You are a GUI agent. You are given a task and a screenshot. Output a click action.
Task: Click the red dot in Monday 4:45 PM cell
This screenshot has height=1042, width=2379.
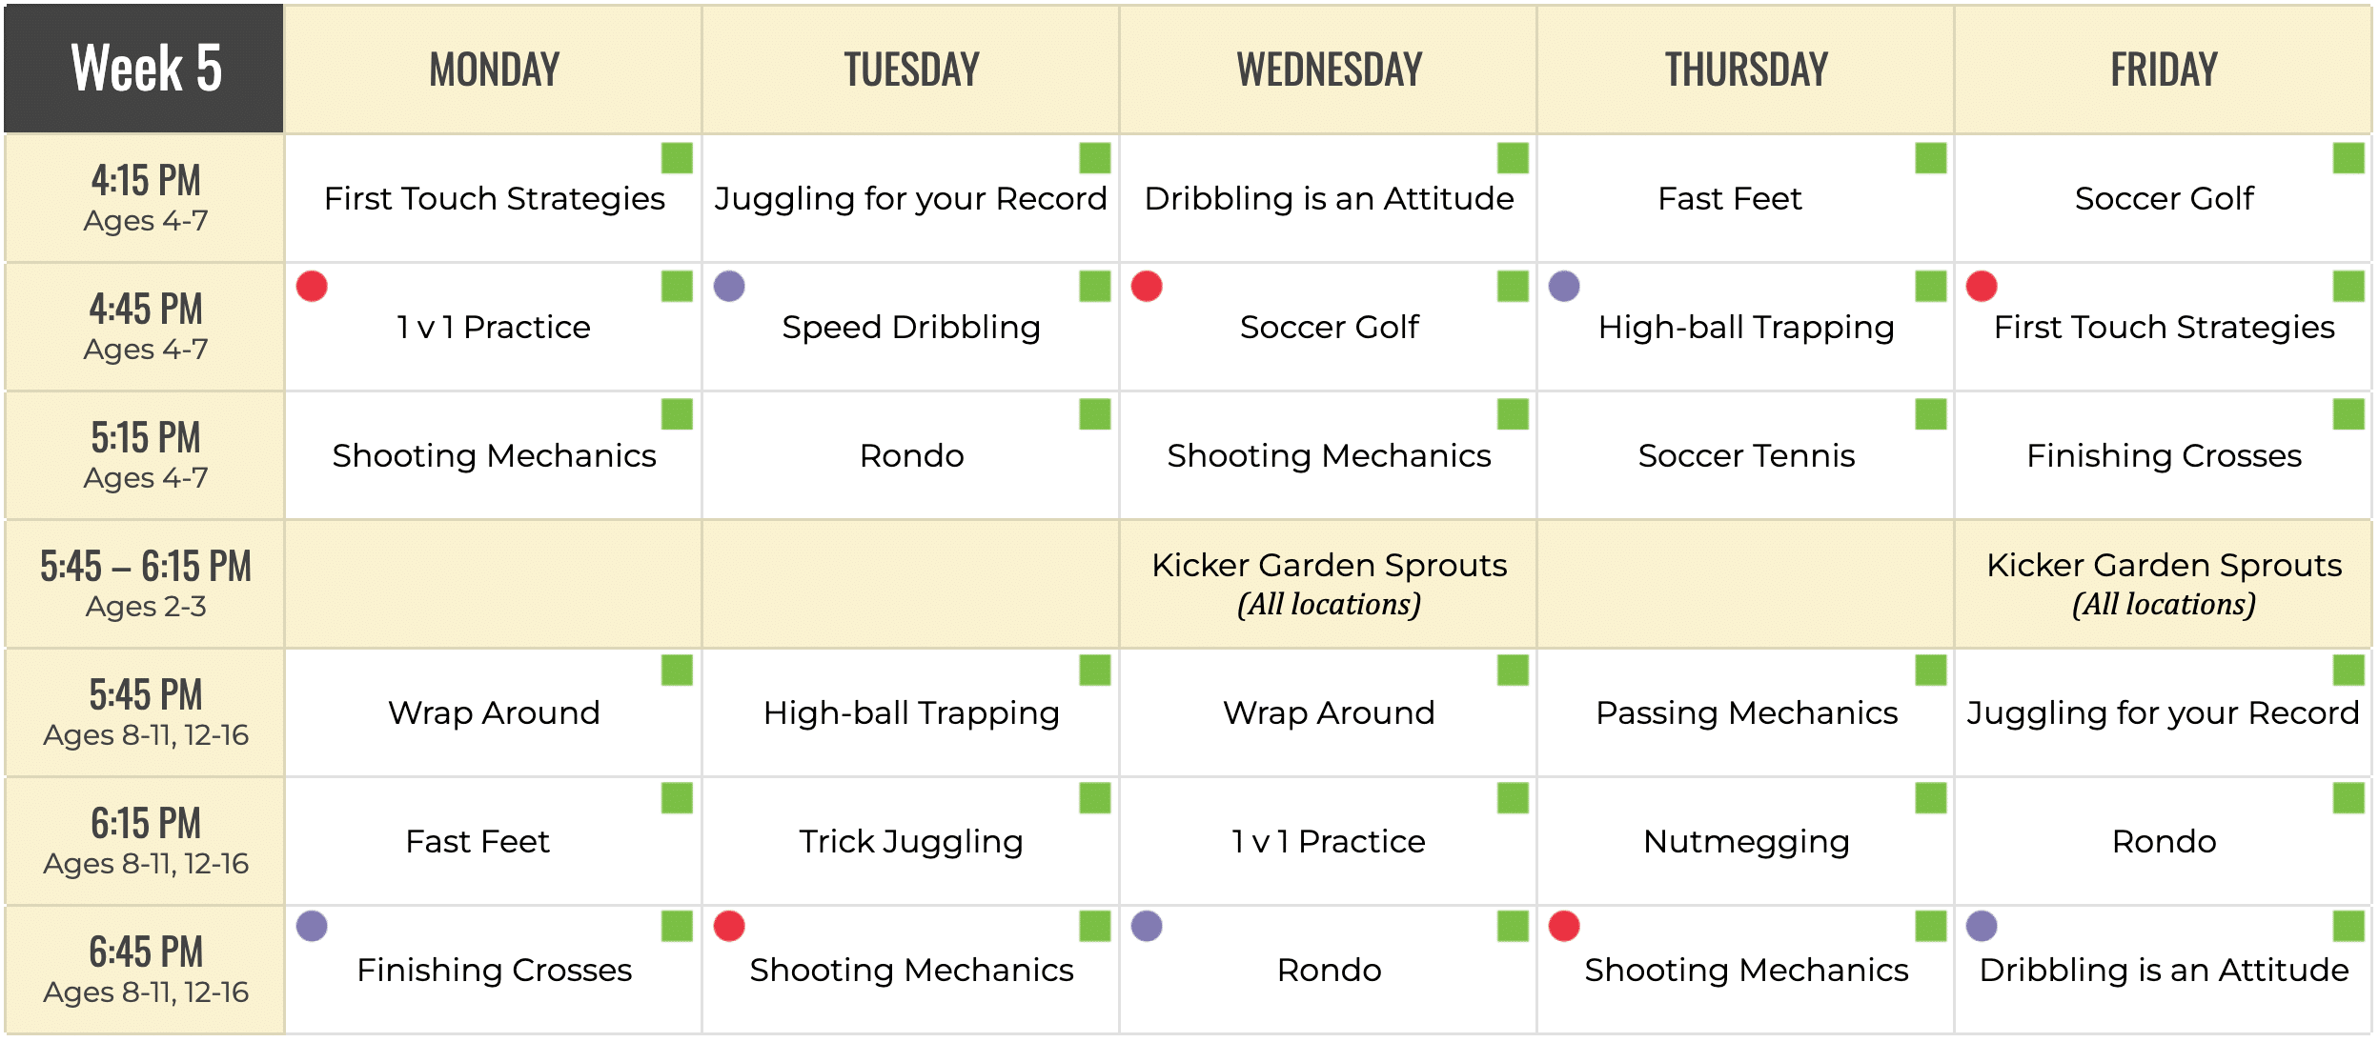point(312,286)
